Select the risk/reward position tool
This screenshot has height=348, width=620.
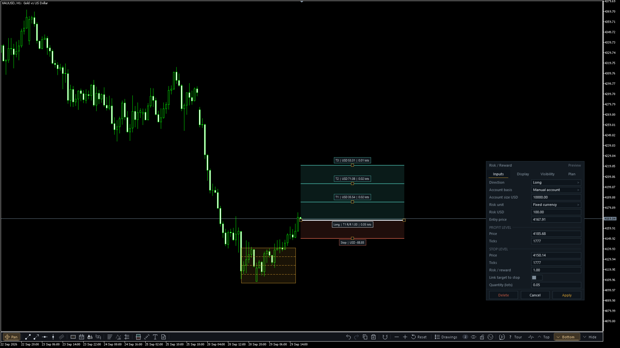138,337
